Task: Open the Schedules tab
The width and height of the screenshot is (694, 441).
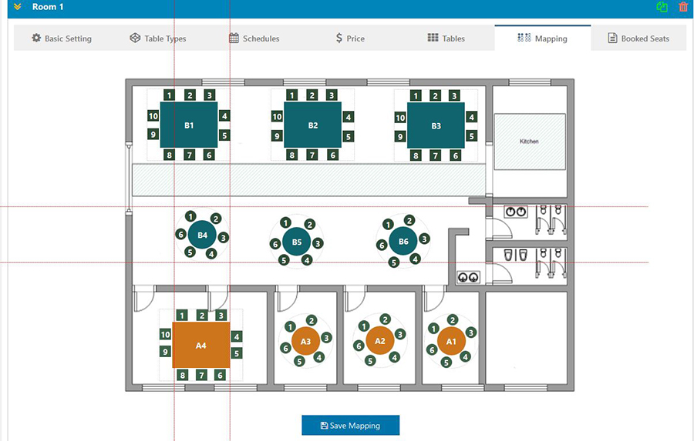Action: tap(254, 38)
